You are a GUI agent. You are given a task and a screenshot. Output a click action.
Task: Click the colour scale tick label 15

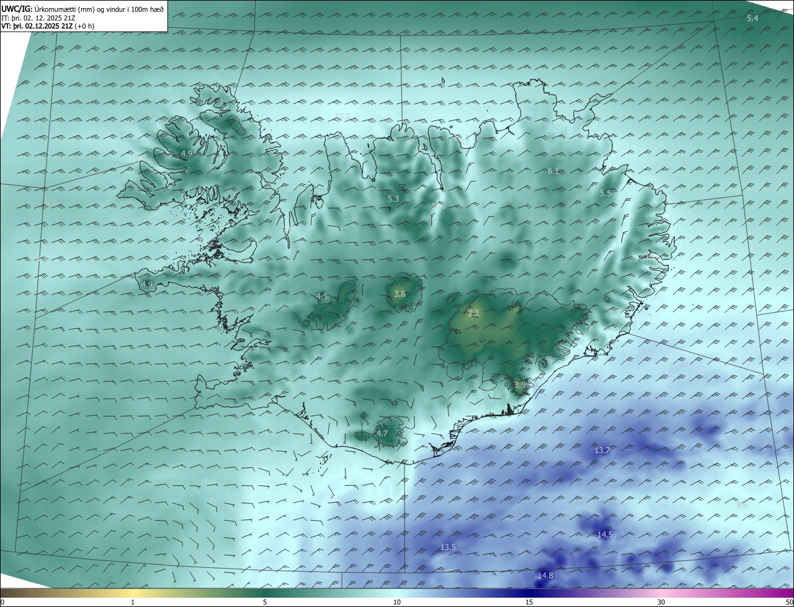coord(529,602)
